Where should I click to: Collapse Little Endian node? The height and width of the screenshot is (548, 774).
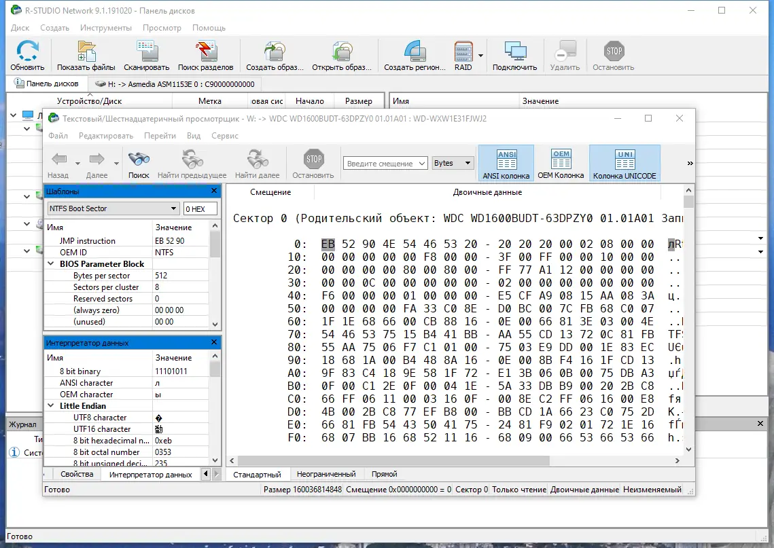[x=50, y=406]
